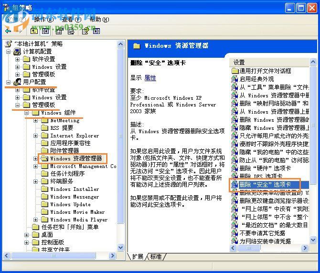Click the Windows Installer folder icon

coord(45,189)
